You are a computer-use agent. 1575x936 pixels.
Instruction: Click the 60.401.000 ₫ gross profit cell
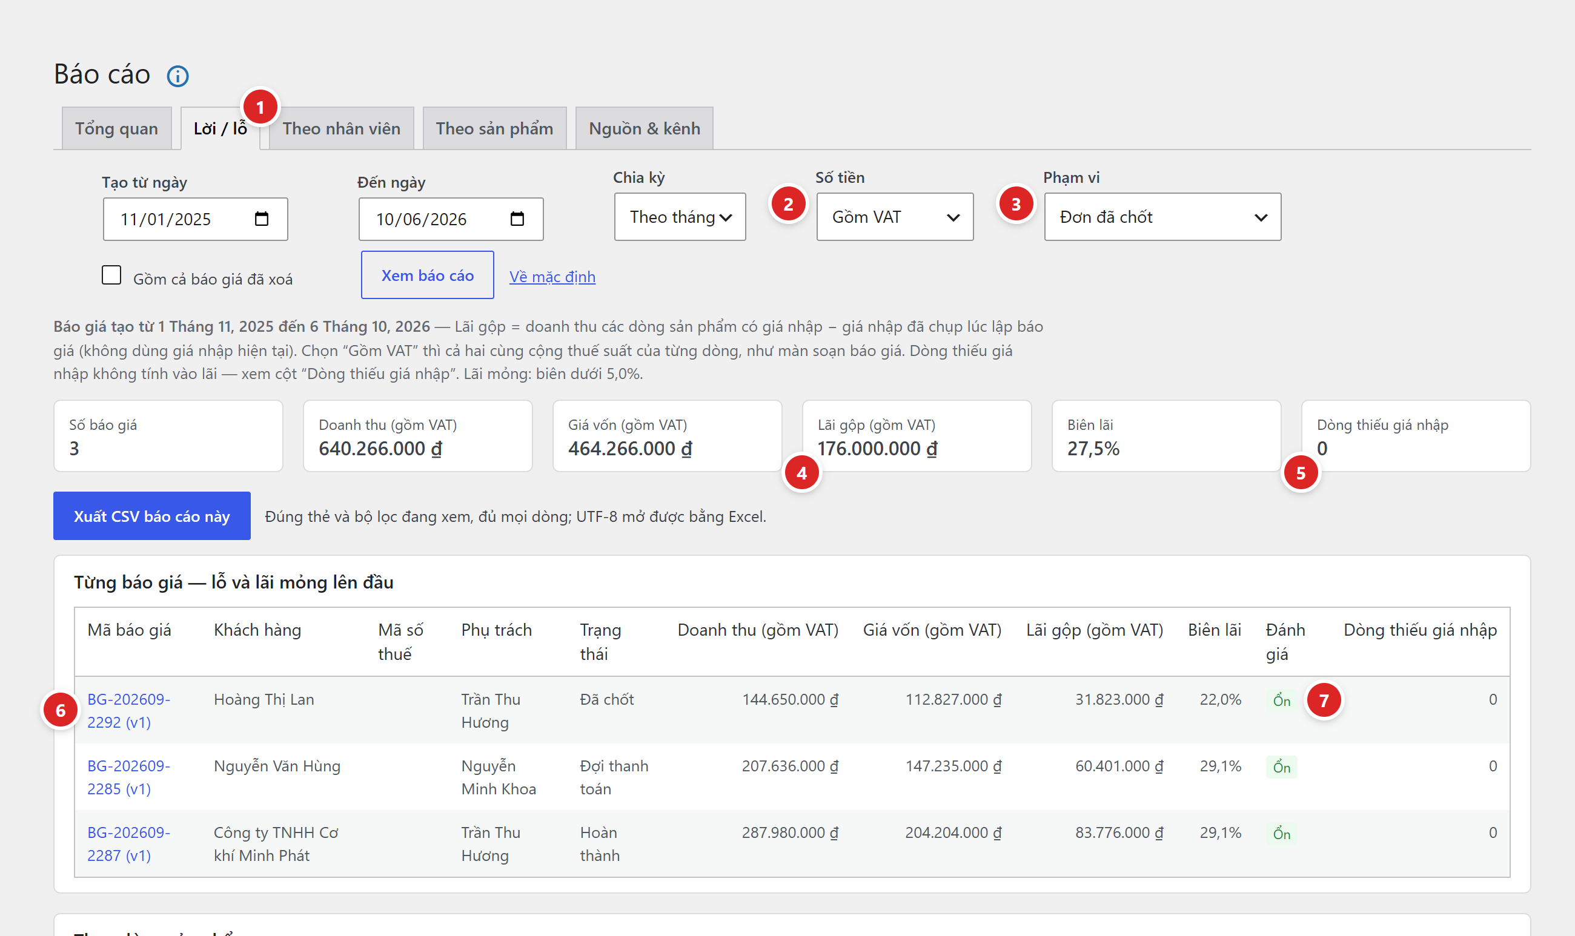[1119, 766]
